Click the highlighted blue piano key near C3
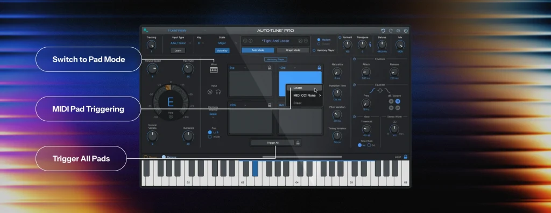 click(255, 168)
